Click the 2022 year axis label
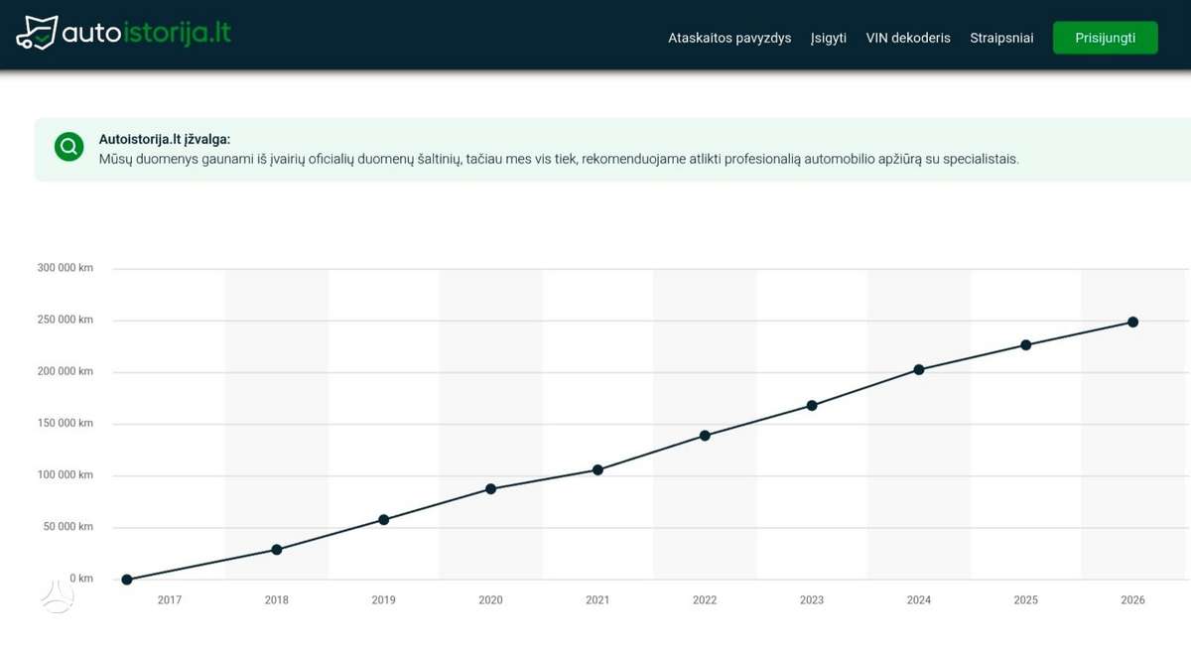The height and width of the screenshot is (653, 1191). (705, 600)
